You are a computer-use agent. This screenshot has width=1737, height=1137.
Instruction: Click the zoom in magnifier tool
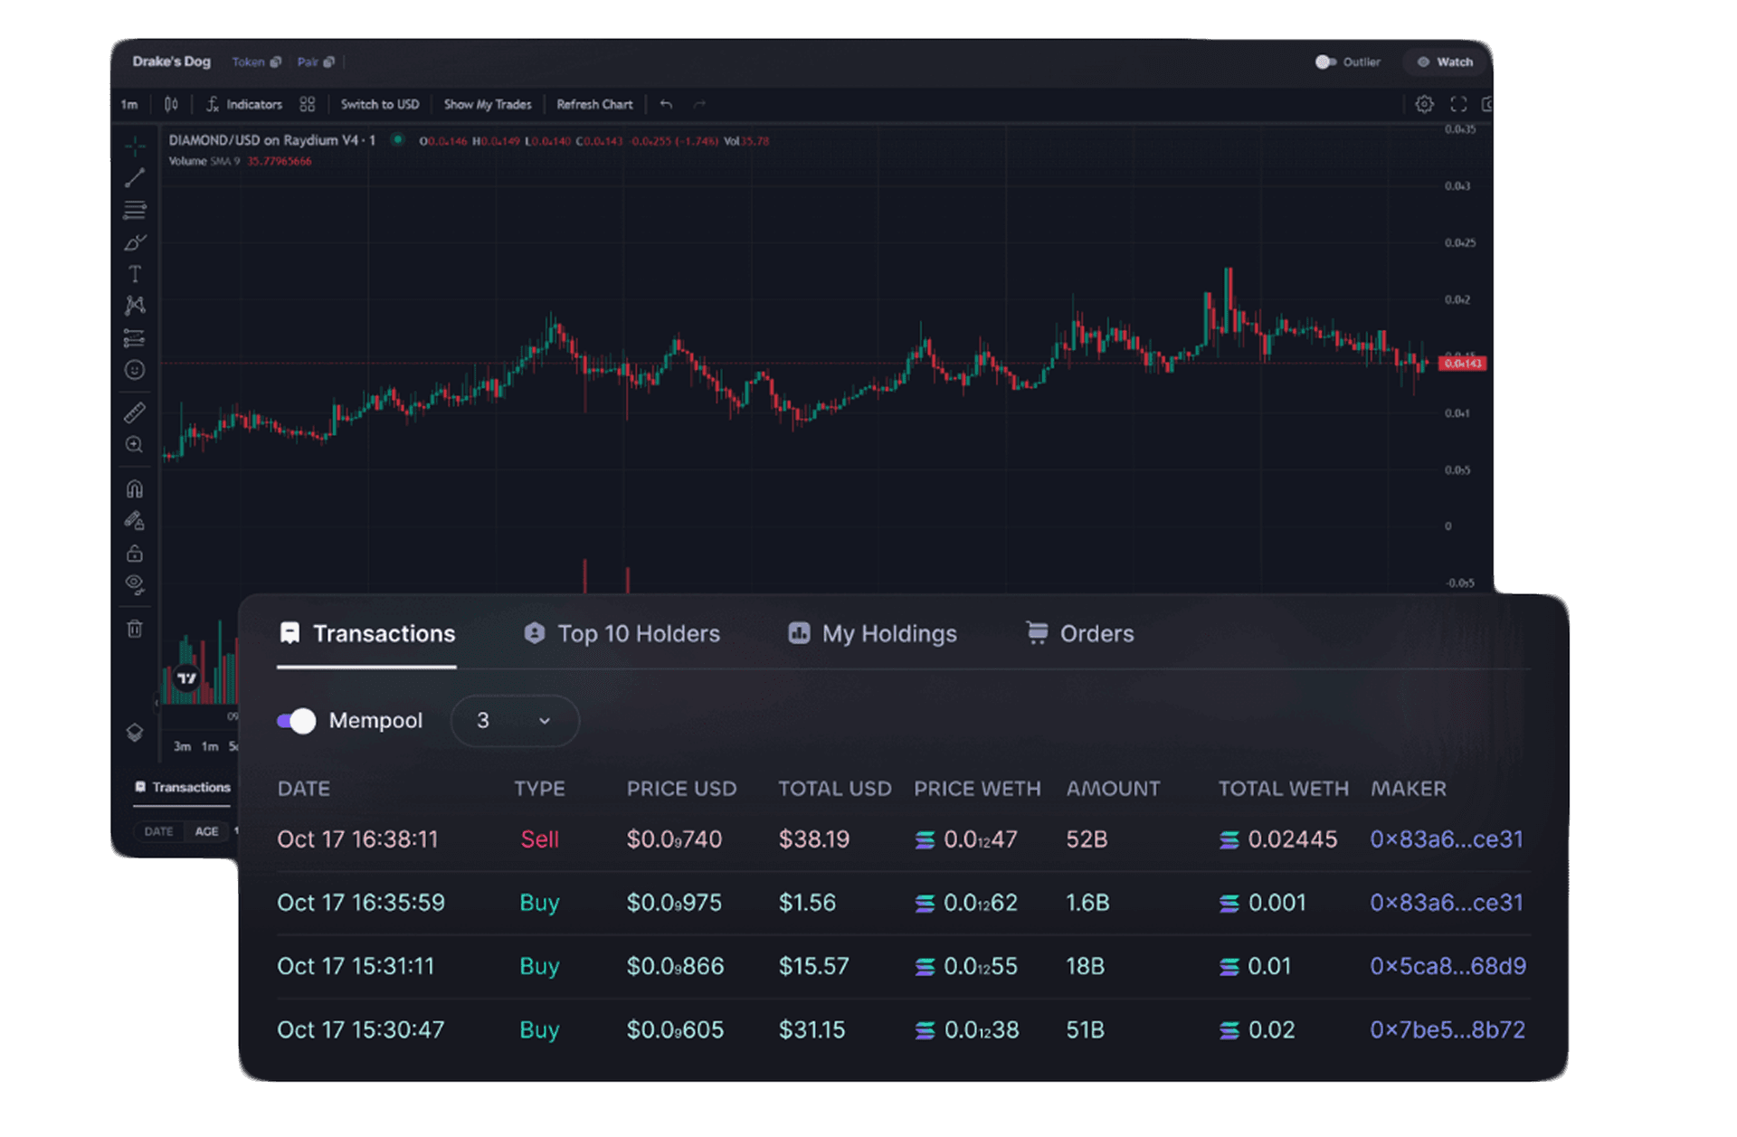134,445
